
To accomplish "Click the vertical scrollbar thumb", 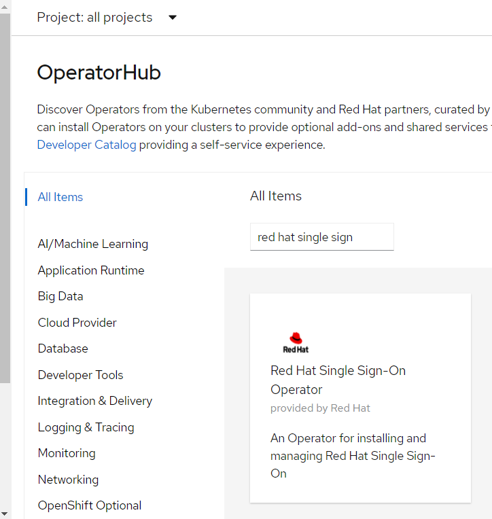I will point(5,198).
